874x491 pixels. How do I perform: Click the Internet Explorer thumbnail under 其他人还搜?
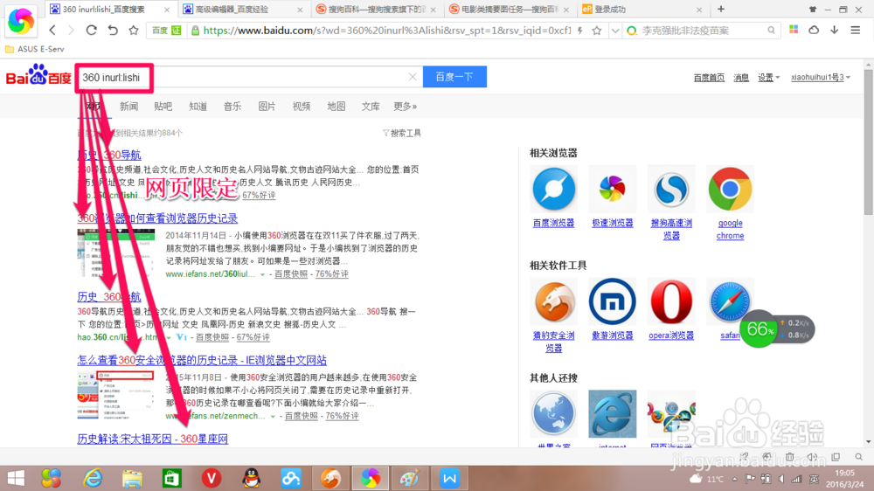612,414
